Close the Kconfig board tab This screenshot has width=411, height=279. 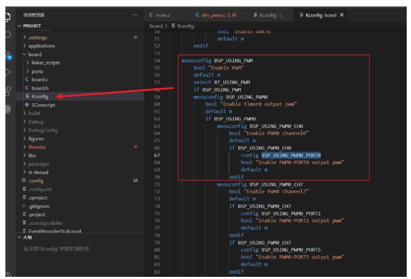pyautogui.click(x=342, y=15)
